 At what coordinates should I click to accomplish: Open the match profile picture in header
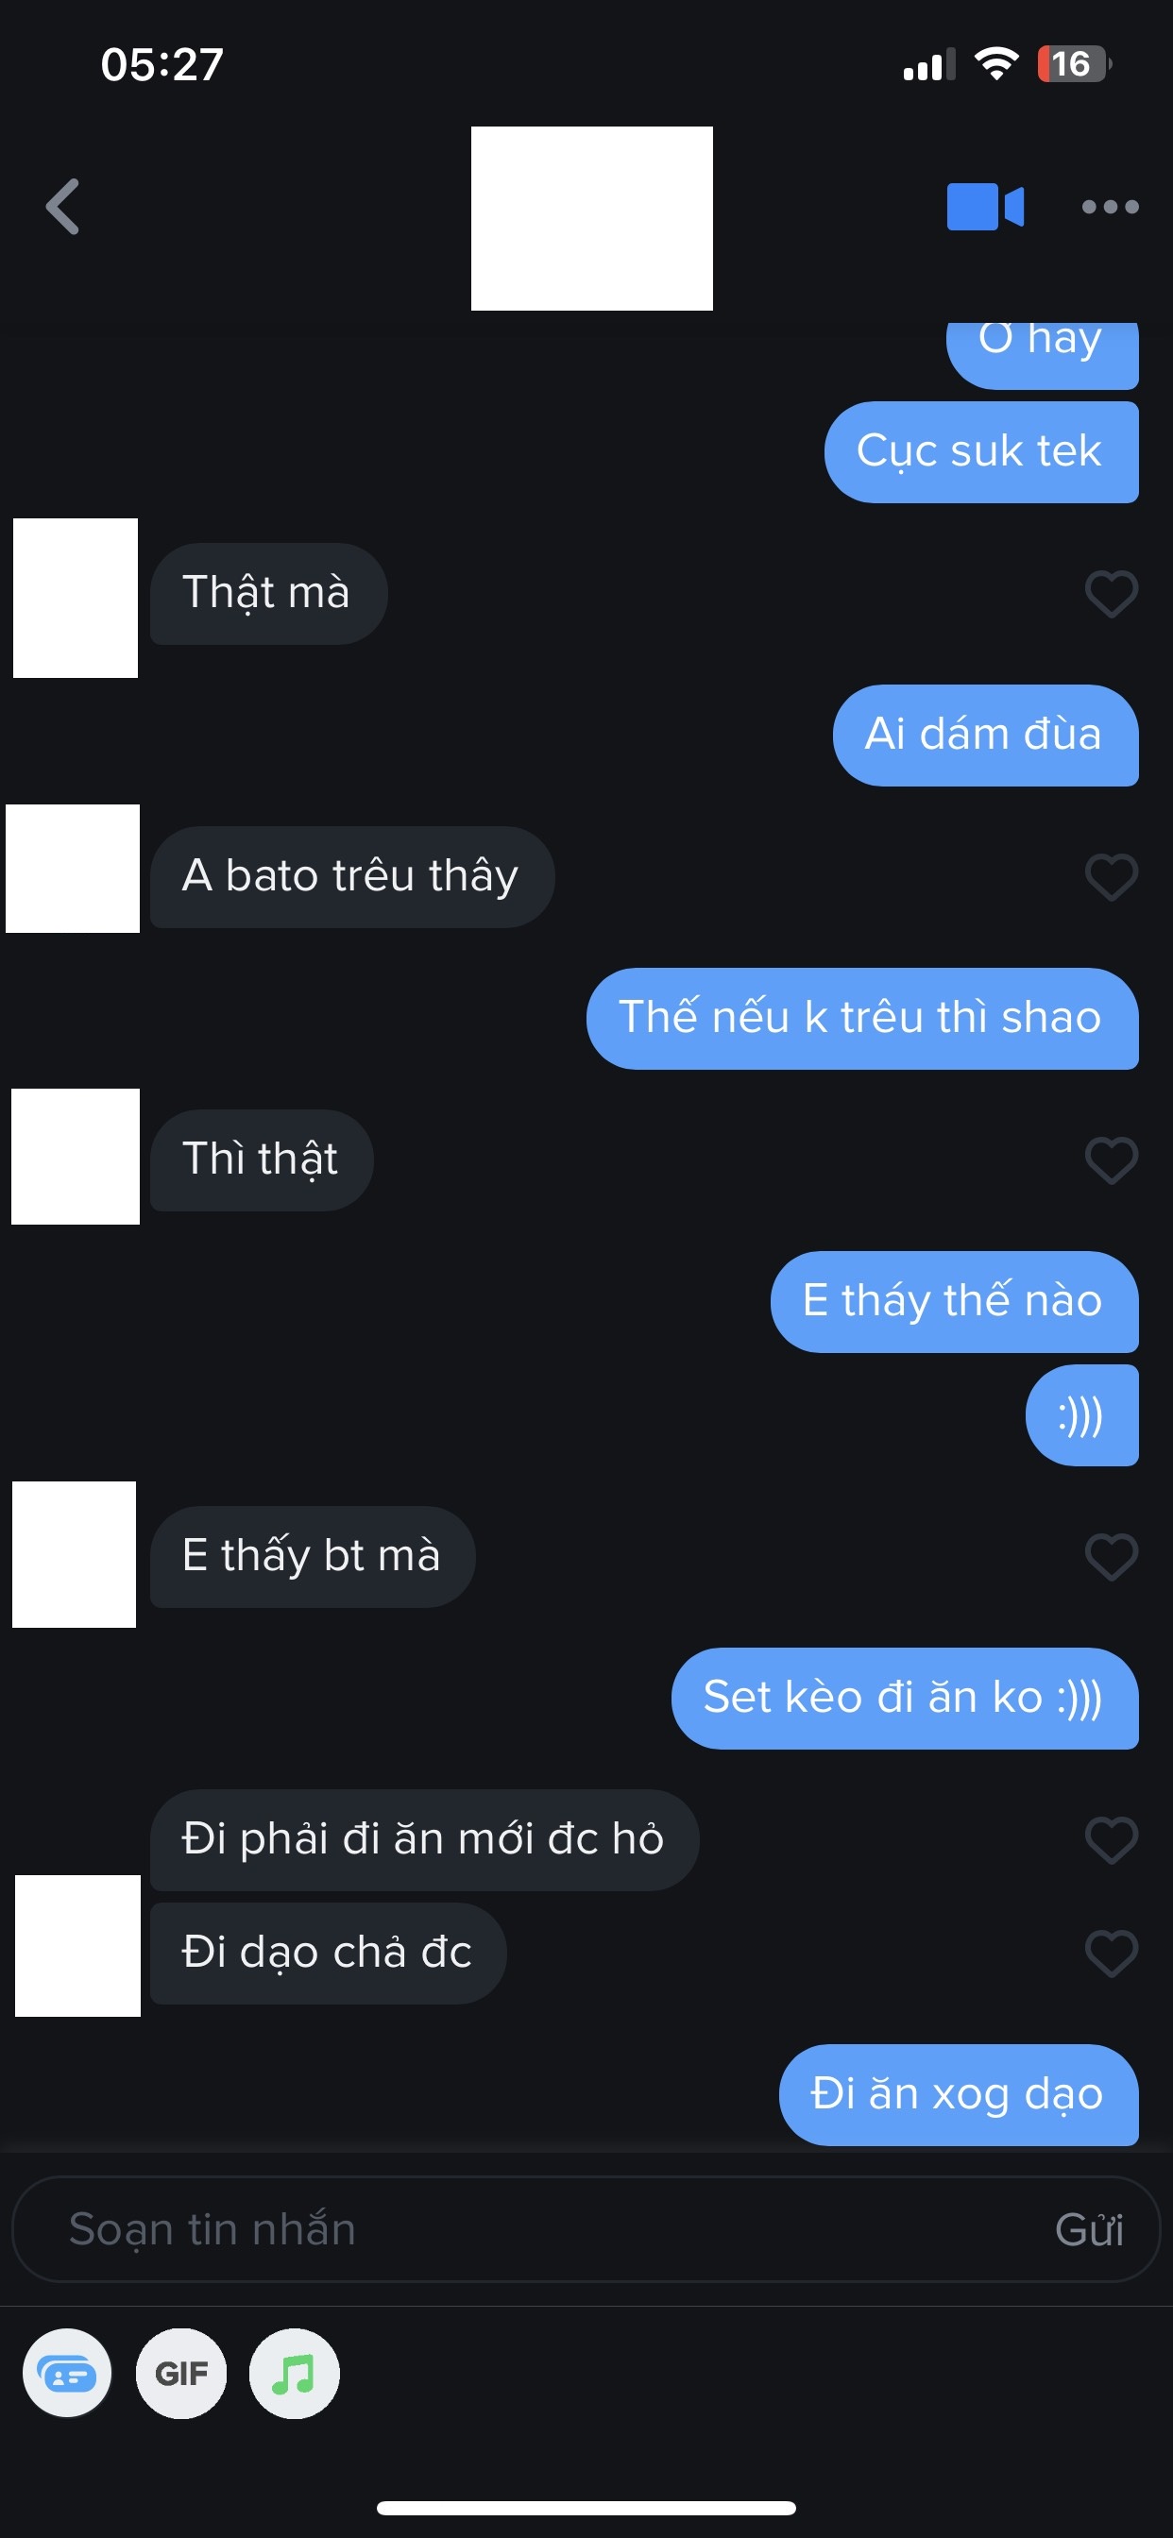[x=591, y=218]
